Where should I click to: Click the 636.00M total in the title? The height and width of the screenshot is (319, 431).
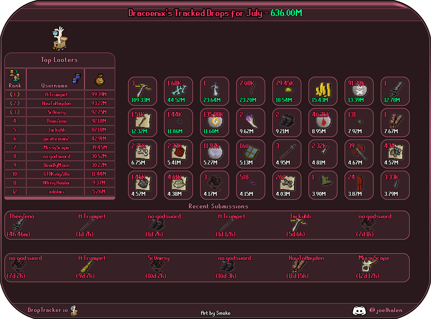(x=286, y=13)
